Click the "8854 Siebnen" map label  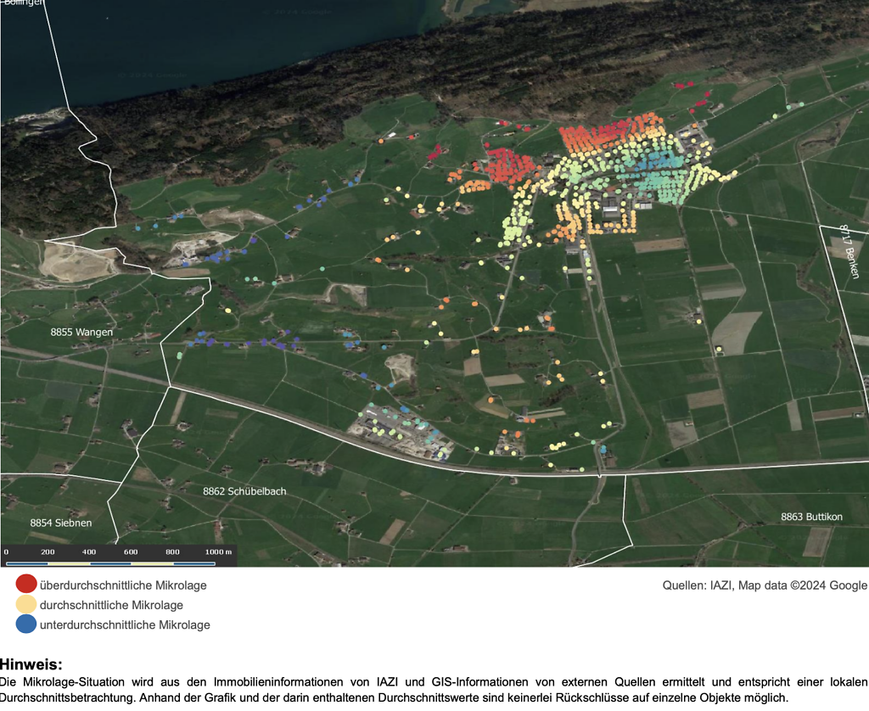tap(60, 523)
